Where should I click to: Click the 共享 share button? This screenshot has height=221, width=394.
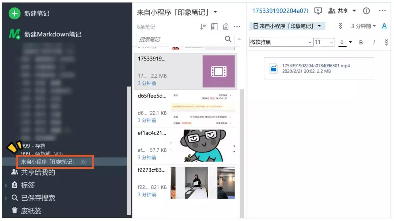(339, 11)
